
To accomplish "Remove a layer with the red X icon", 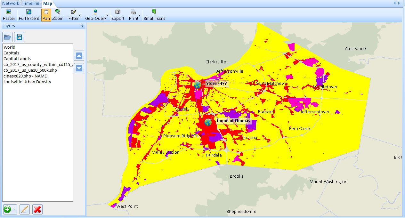I will 37,209.
